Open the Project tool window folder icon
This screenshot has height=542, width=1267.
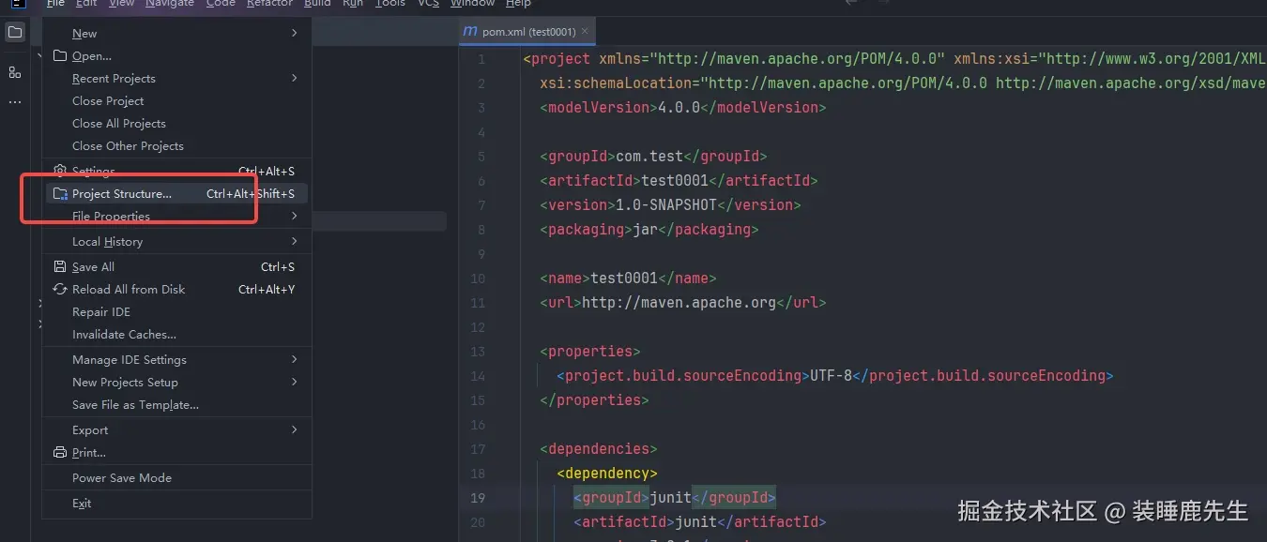[15, 33]
